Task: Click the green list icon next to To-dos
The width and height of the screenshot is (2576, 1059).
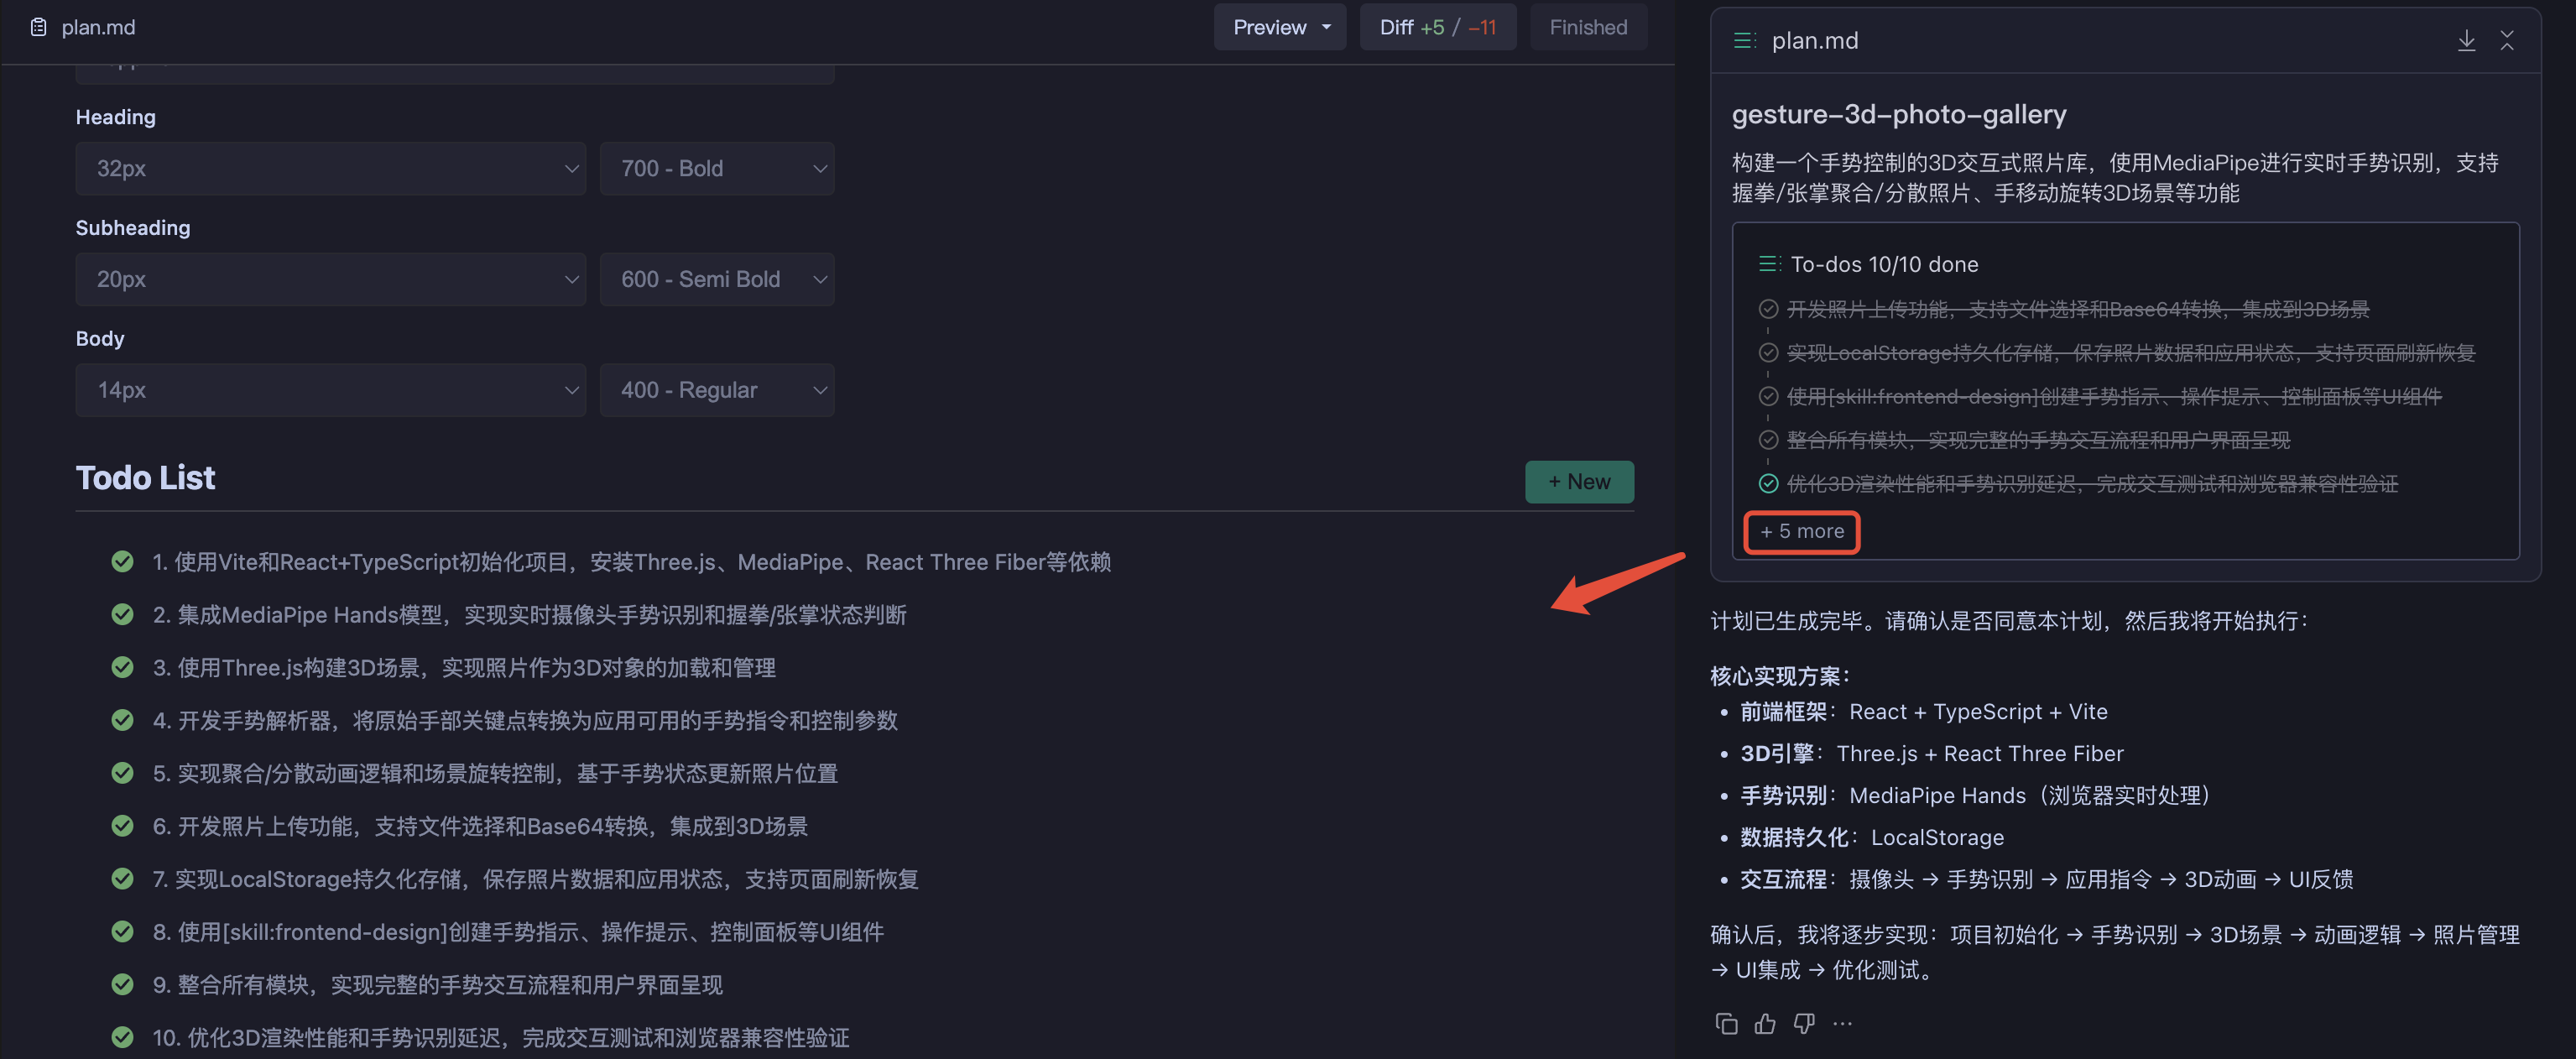Action: 1769,264
